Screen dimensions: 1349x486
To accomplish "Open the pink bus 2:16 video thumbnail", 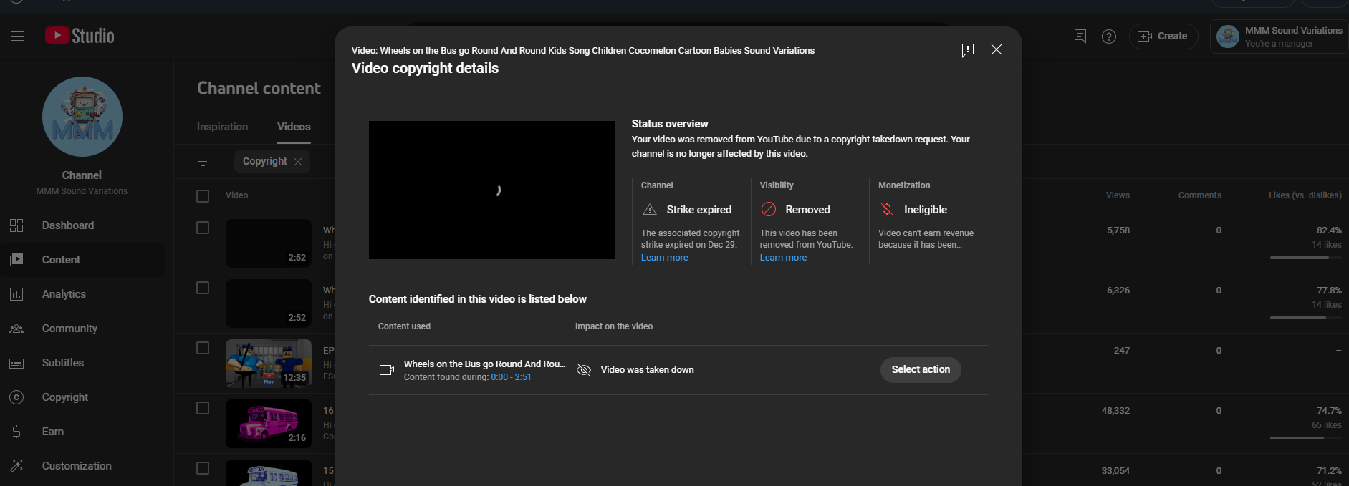I will [x=269, y=424].
